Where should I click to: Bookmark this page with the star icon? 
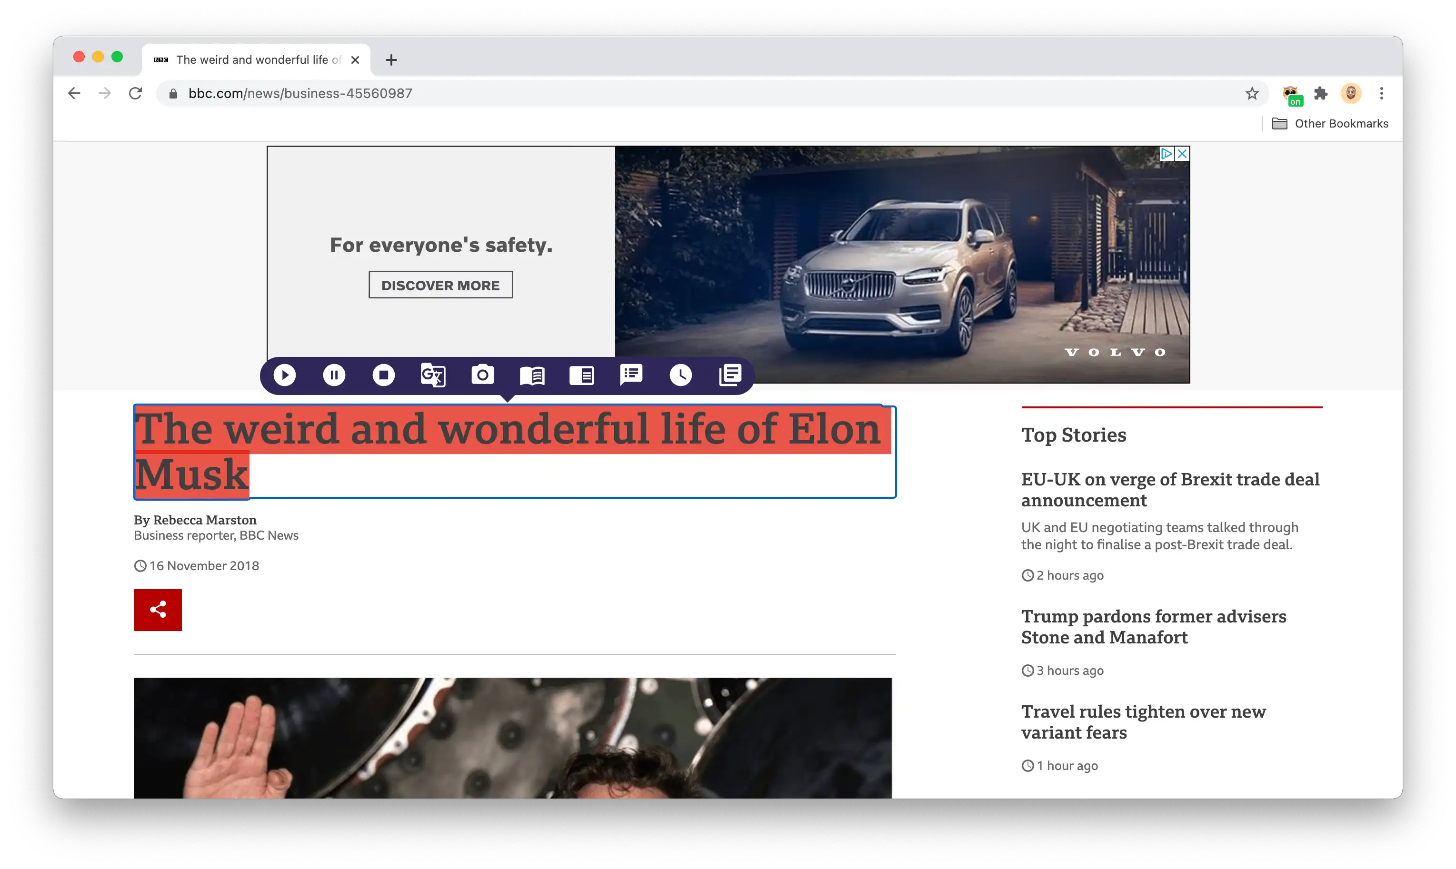(x=1252, y=93)
